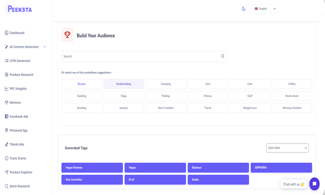The width and height of the screenshot is (325, 195).
Task: Select the Beauty suggestion
Action: click(82, 84)
